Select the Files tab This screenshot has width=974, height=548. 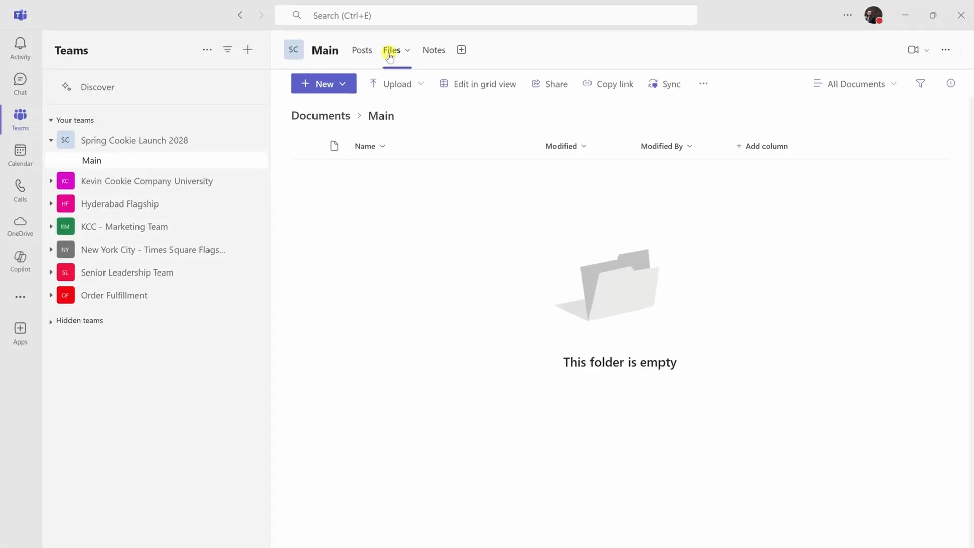click(391, 50)
